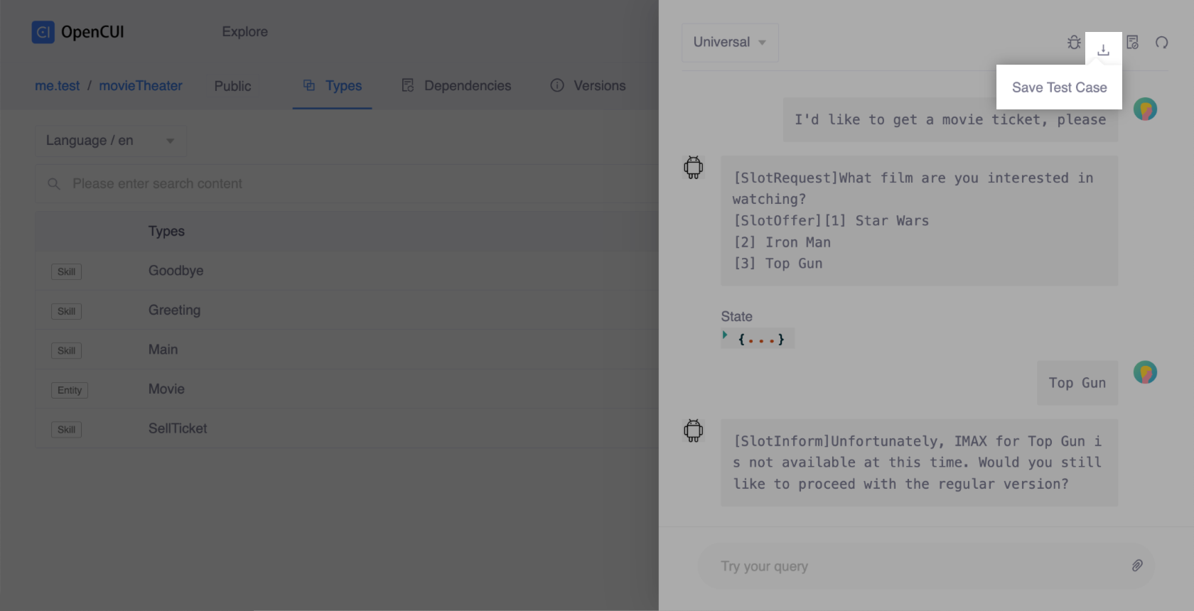Screen dimensions: 1194x611
Task: Open the Movie entity row
Action: (x=166, y=389)
